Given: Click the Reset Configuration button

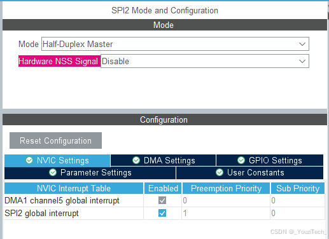Looking at the screenshot, I should [x=55, y=140].
